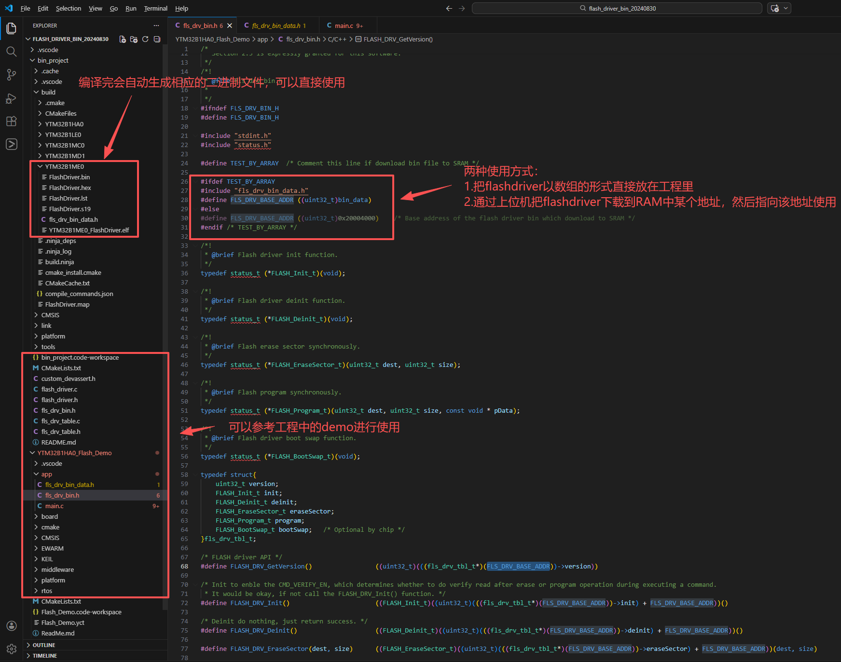
Task: Open the Accounts icon in activity bar
Action: 12,626
